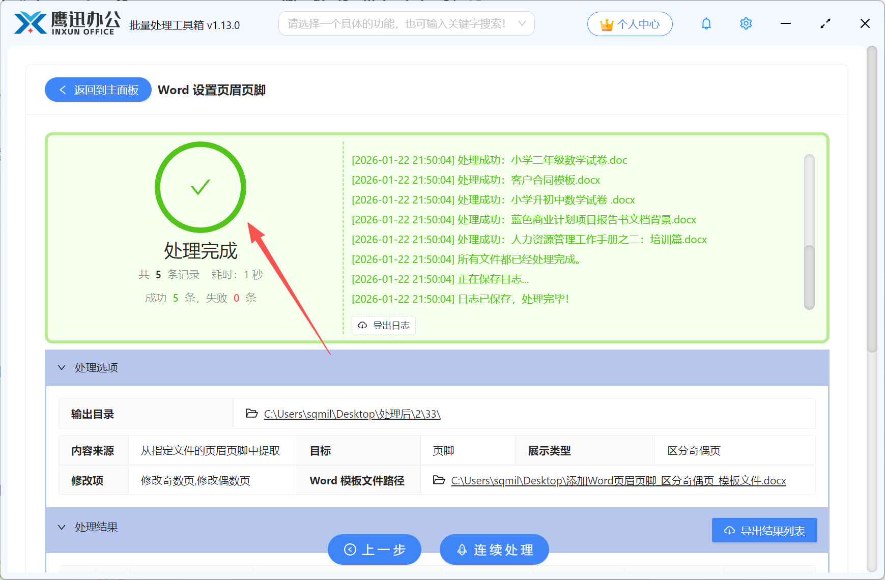Image resolution: width=885 pixels, height=580 pixels.
Task: Open the function search dropdown
Action: tap(522, 23)
